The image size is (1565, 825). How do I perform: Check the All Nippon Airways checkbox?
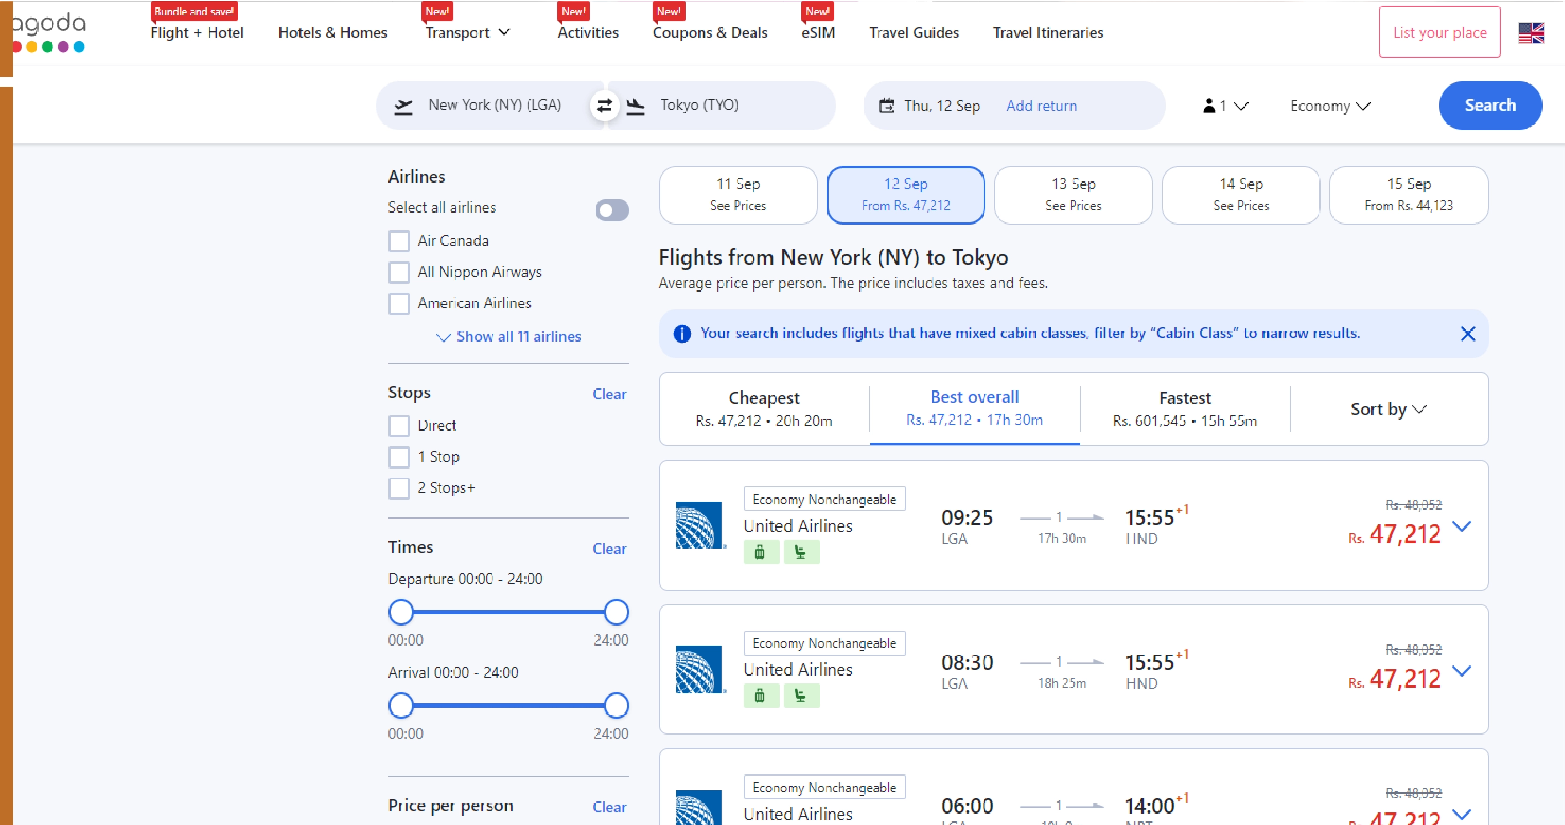(399, 272)
